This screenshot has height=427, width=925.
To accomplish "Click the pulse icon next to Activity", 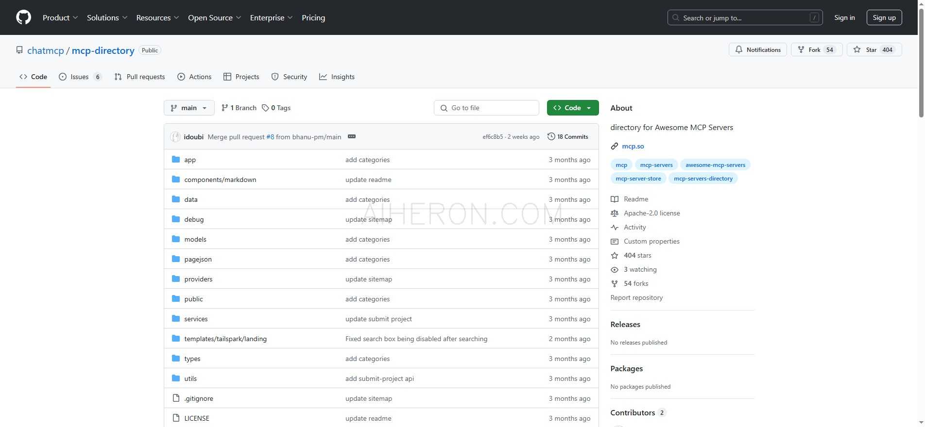I will point(615,227).
